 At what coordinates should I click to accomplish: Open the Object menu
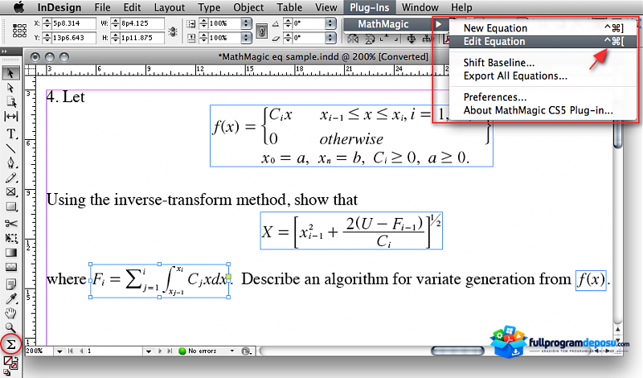248,7
